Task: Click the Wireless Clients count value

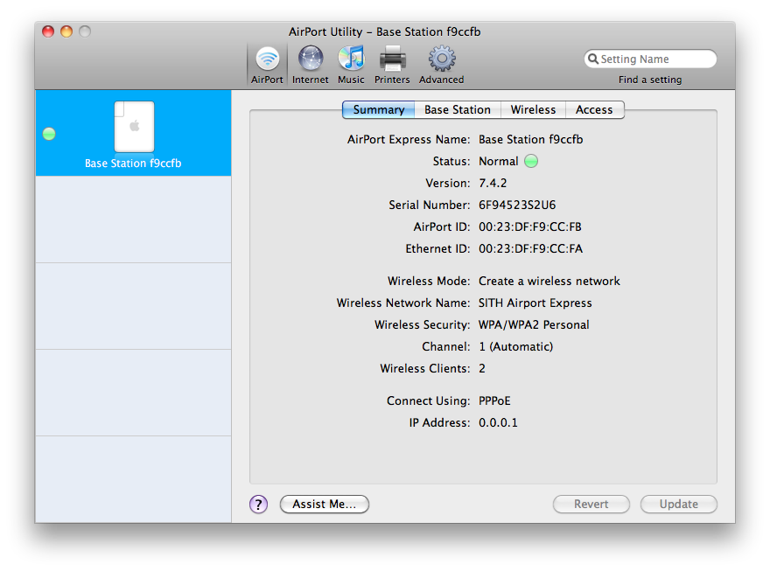Action: coord(482,368)
